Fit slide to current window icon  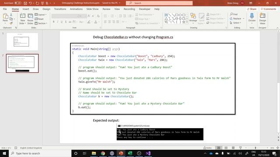[x=278, y=148]
